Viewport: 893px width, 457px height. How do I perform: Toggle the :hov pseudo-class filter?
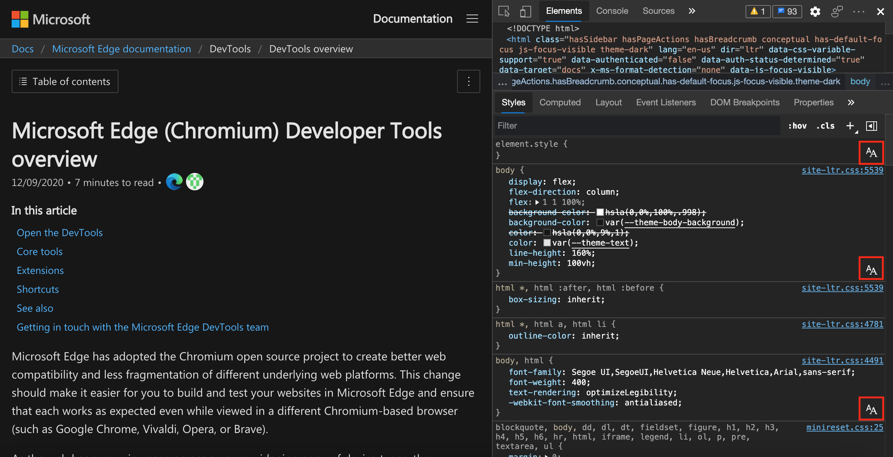point(796,125)
